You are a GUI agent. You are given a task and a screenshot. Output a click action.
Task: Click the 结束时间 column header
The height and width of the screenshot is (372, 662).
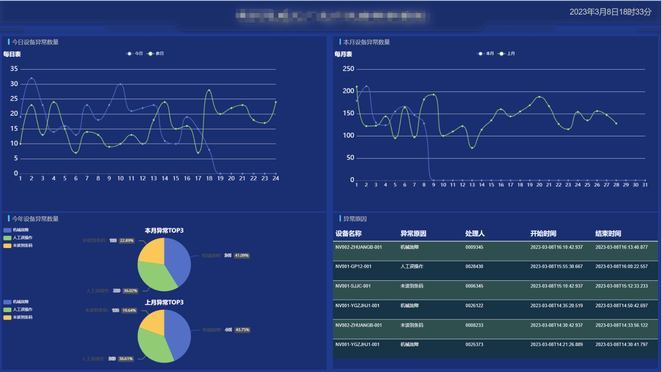click(x=608, y=233)
